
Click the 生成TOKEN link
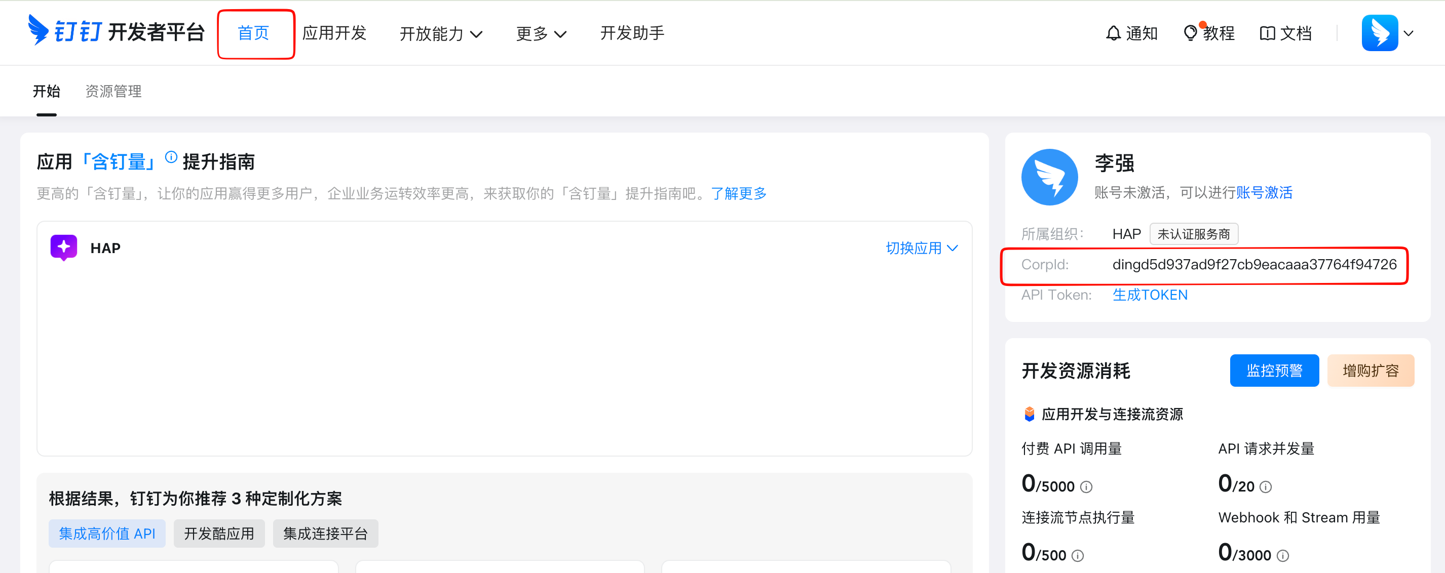tap(1150, 295)
